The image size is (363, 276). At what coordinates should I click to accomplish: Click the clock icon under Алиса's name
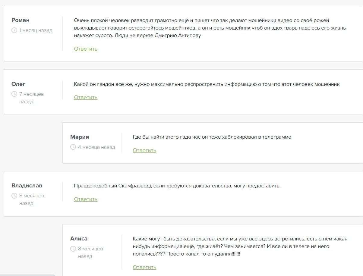(x=73, y=249)
